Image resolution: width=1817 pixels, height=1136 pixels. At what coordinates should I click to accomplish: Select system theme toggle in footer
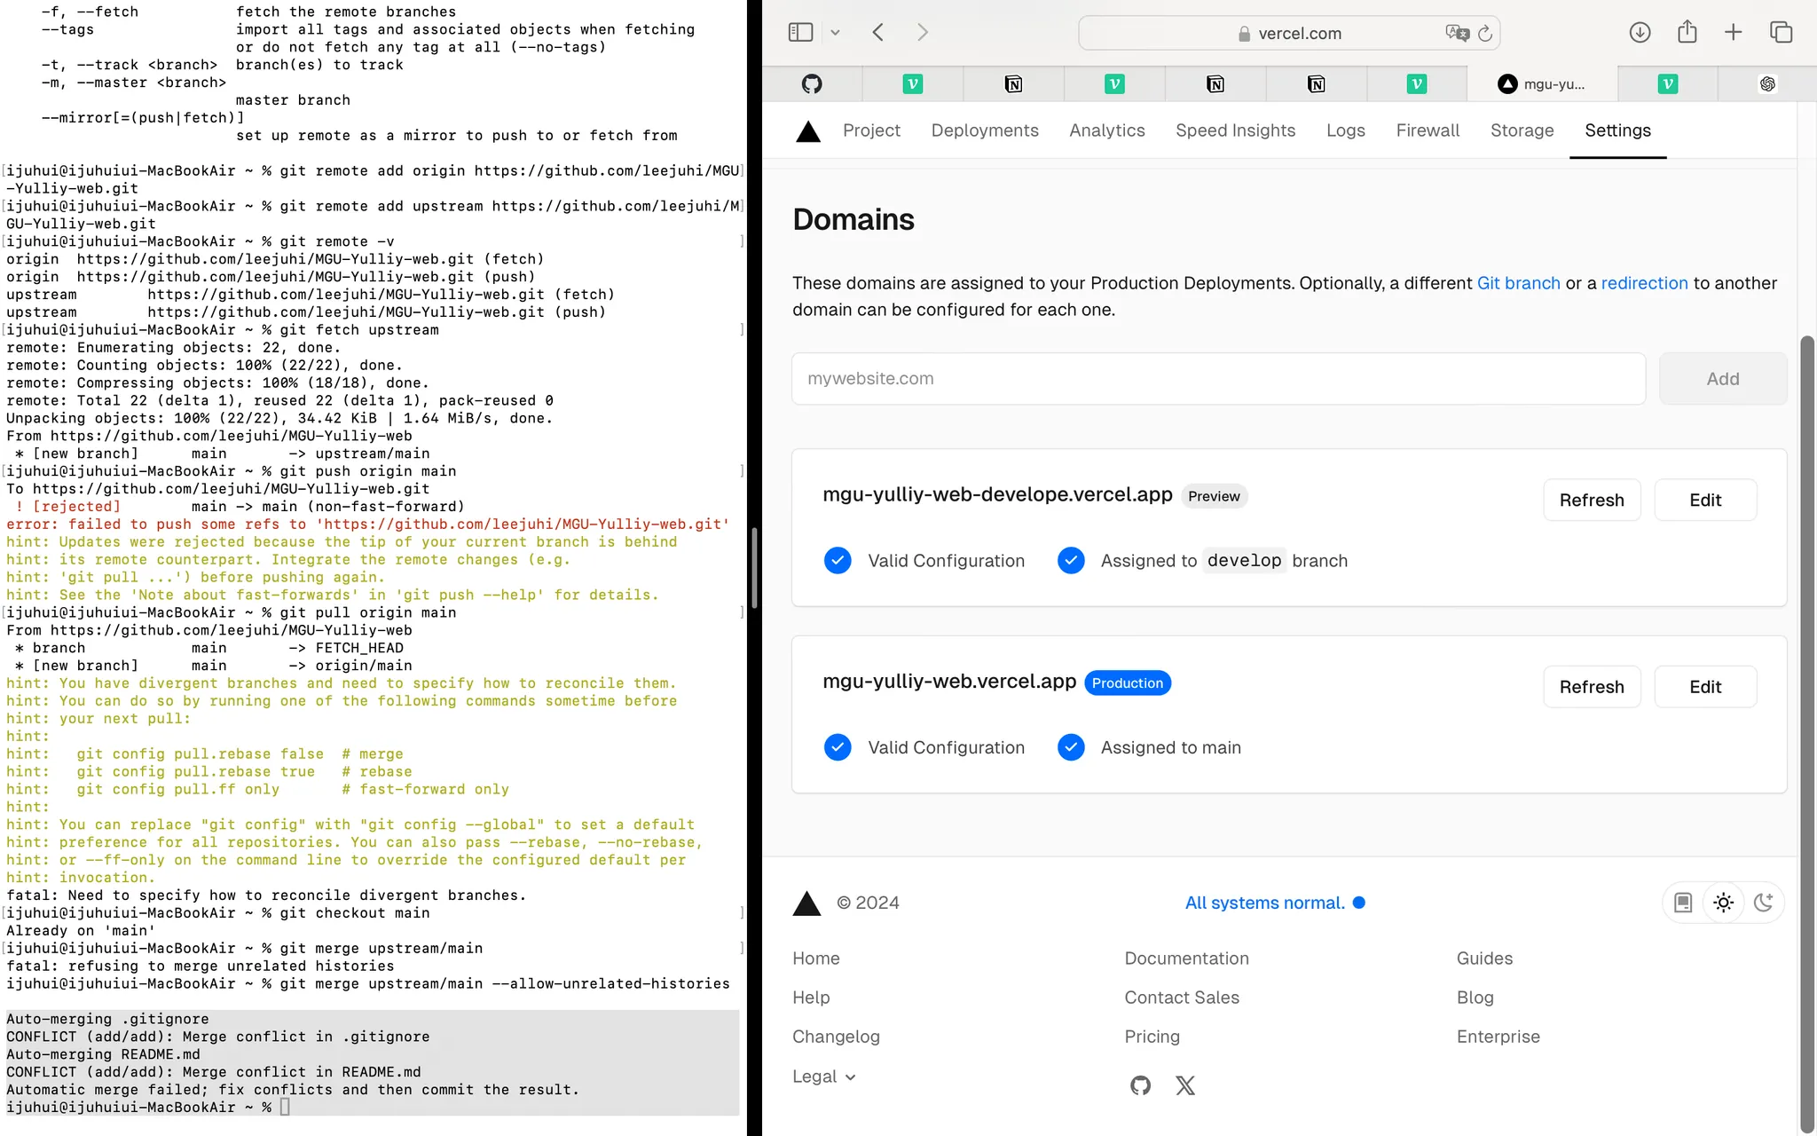[1683, 903]
